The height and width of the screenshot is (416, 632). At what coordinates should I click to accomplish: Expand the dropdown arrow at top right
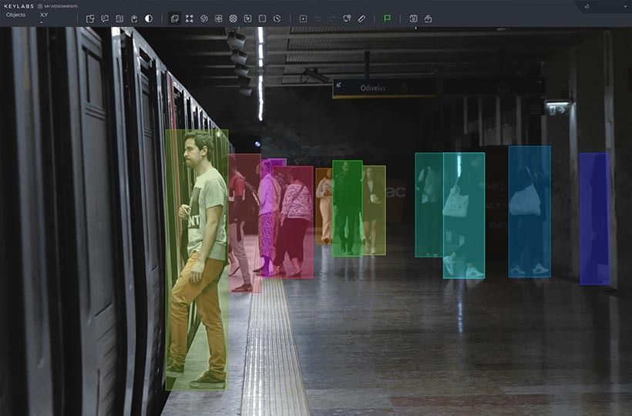click(x=625, y=6)
